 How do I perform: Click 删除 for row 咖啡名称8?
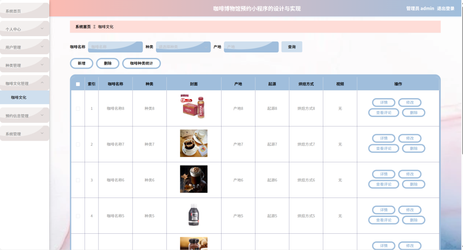click(414, 113)
